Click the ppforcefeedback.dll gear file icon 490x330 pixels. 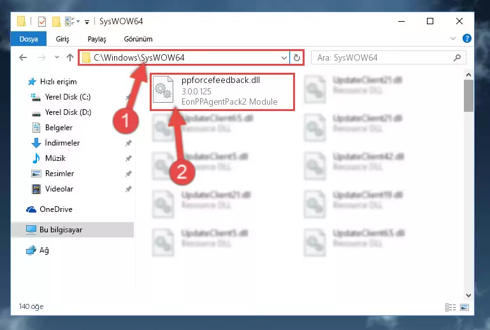click(x=163, y=90)
